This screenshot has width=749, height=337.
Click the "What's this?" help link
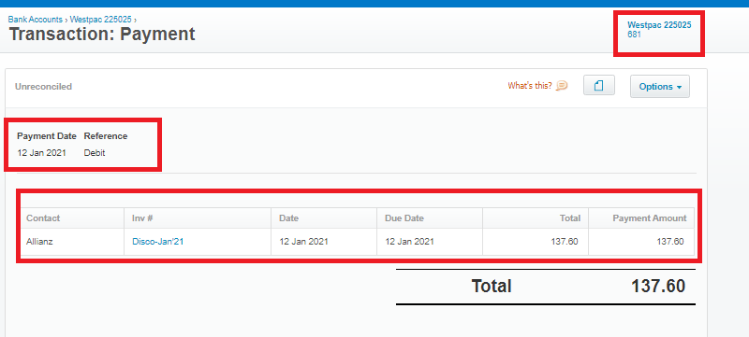pyautogui.click(x=530, y=86)
